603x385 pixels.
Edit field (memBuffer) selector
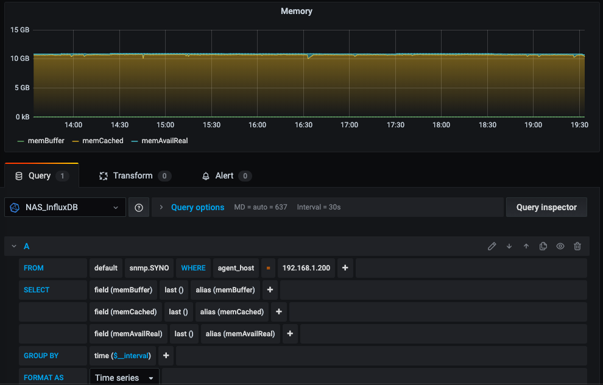[x=123, y=290]
